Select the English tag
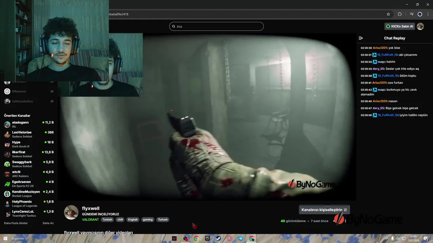Image resolution: width=433 pixels, height=243 pixels. coord(133,219)
